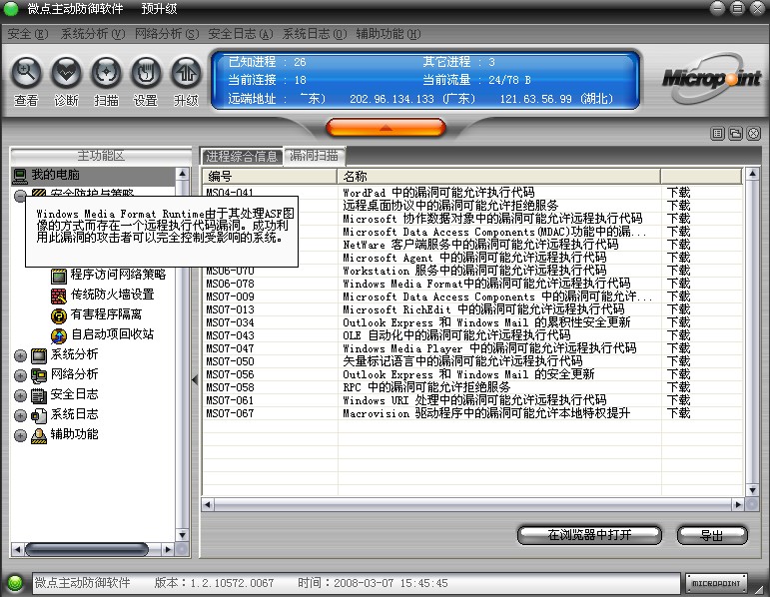Collapse the 安全防护与策略 tree node
Viewport: 770px width, 597px height.
(x=20, y=196)
